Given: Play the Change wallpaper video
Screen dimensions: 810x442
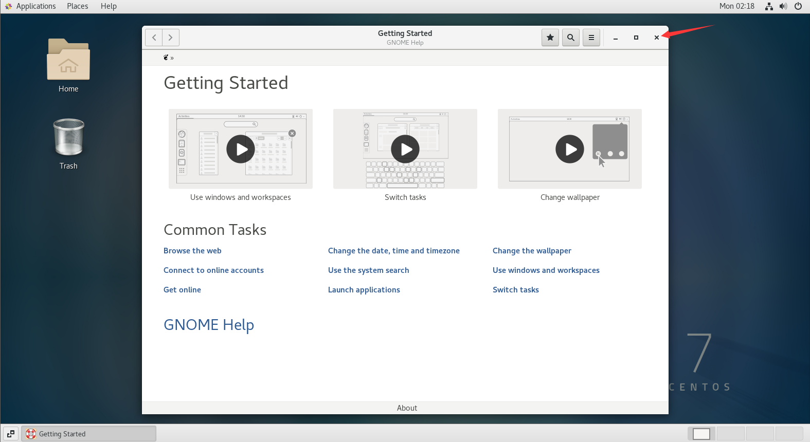Looking at the screenshot, I should click(570, 149).
